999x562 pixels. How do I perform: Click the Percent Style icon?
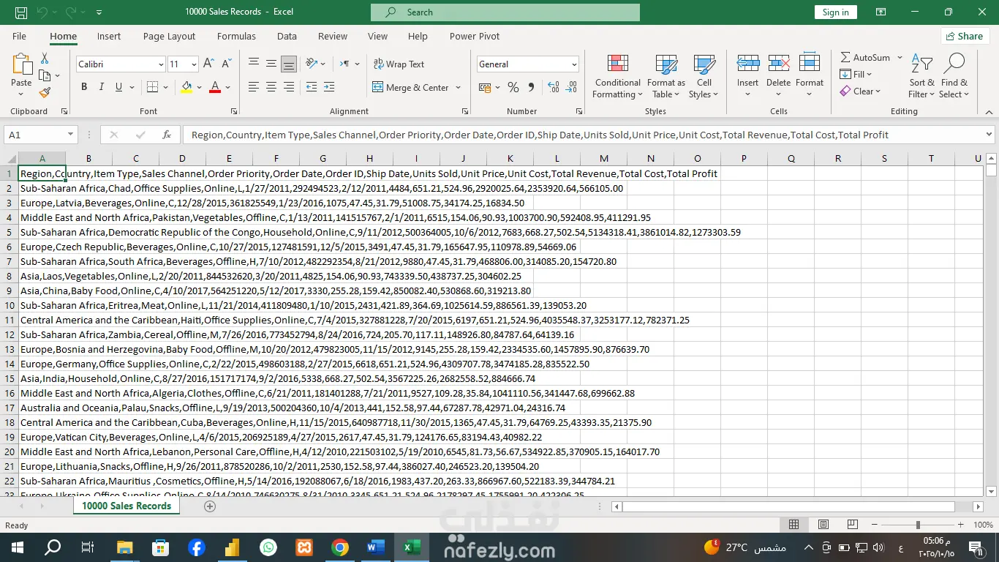point(513,87)
